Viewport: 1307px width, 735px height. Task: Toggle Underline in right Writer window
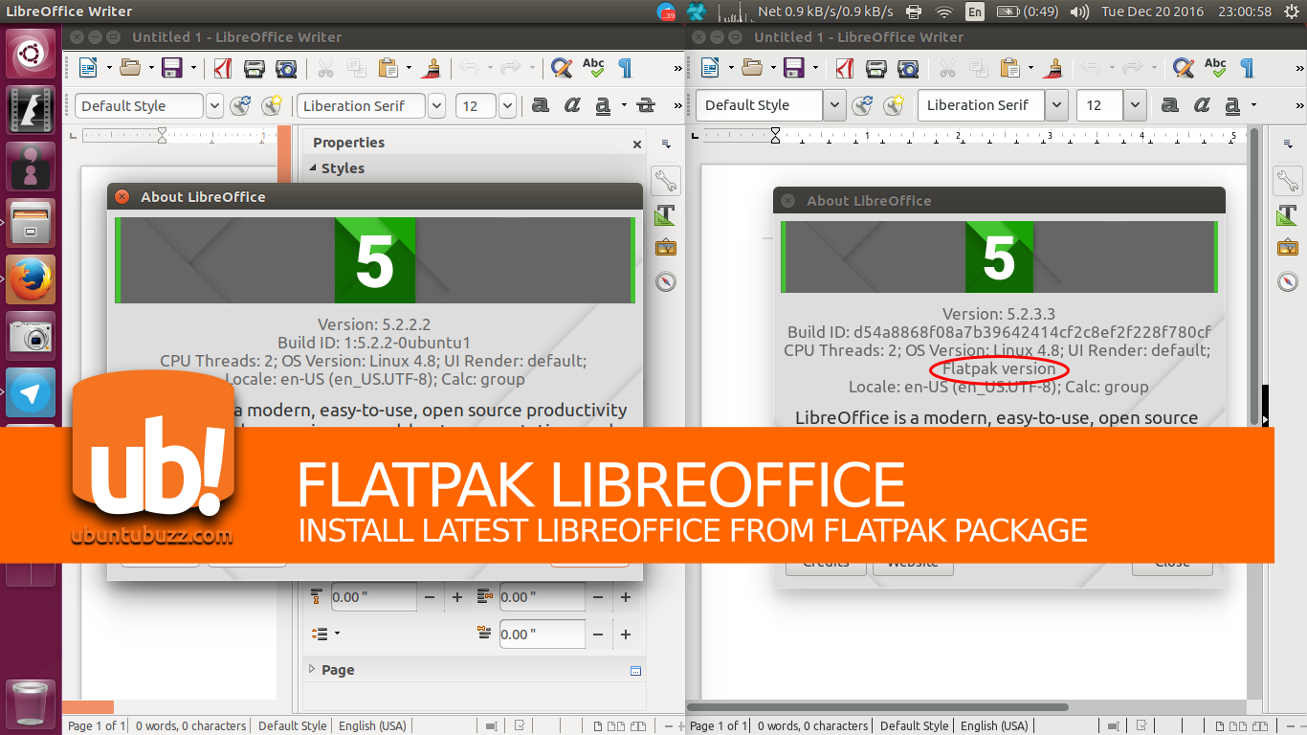[x=1232, y=105]
